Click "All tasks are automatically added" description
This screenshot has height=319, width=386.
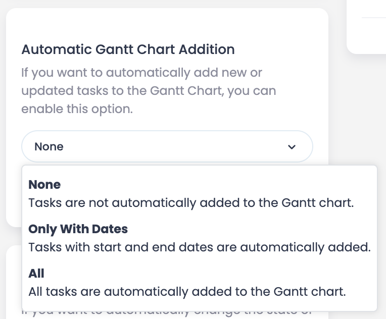click(187, 292)
